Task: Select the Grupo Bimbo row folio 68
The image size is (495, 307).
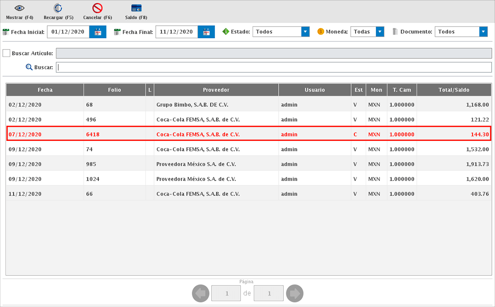Action: [192, 105]
